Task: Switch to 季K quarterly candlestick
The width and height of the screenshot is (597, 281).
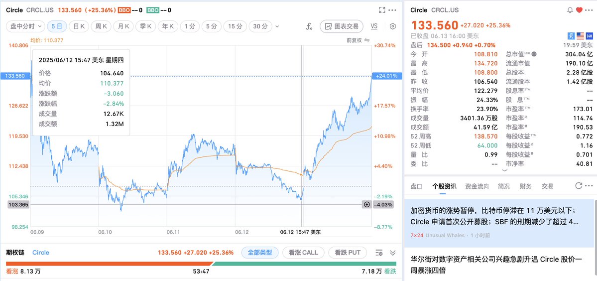Action: pyautogui.click(x=145, y=26)
